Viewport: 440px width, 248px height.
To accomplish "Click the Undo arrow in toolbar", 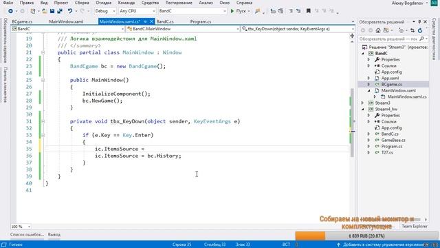I will (x=70, y=11).
